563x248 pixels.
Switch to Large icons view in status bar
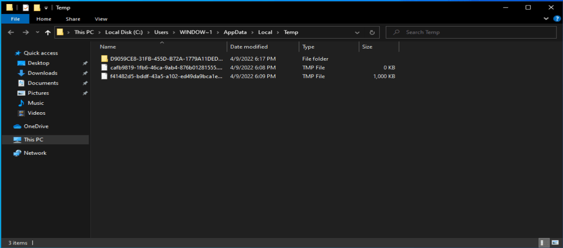(555, 242)
